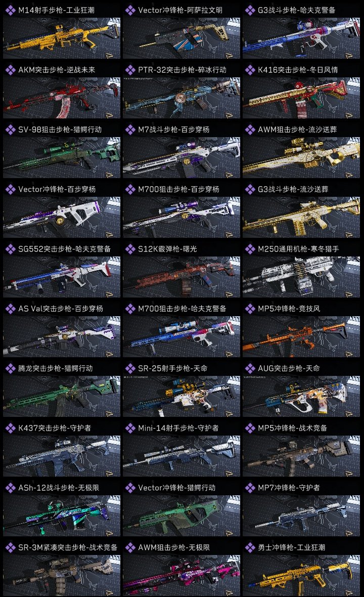
Task: Click the M7战斗步枪-百步穿杨 name text
Action: (174, 130)
